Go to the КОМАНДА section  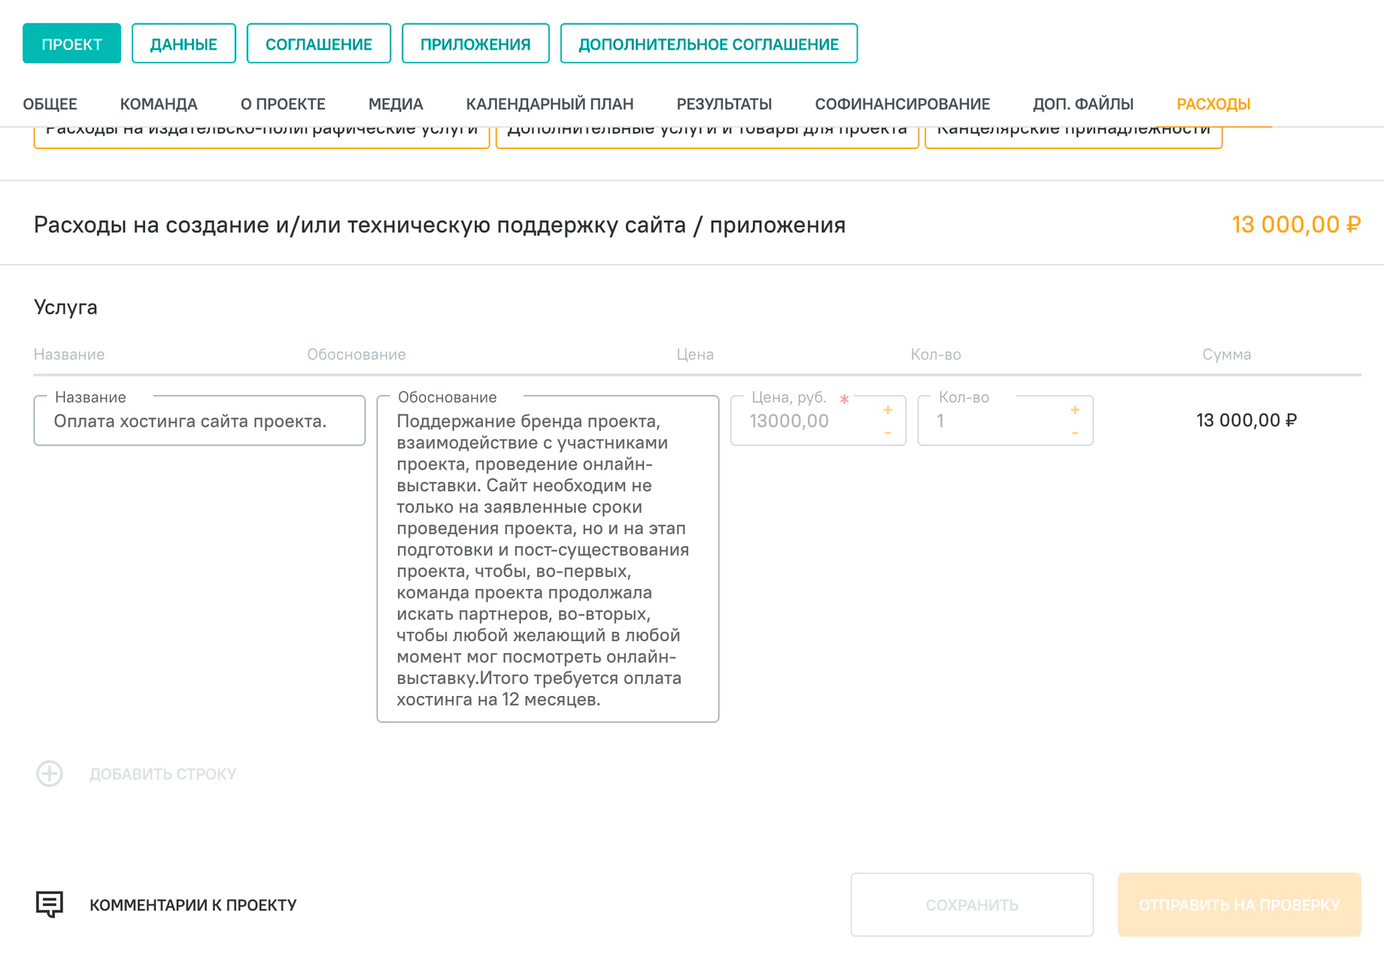click(x=159, y=104)
